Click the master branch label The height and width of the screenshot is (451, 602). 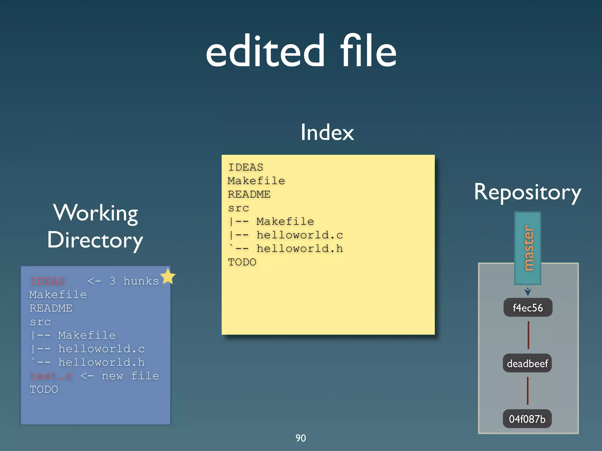528,248
